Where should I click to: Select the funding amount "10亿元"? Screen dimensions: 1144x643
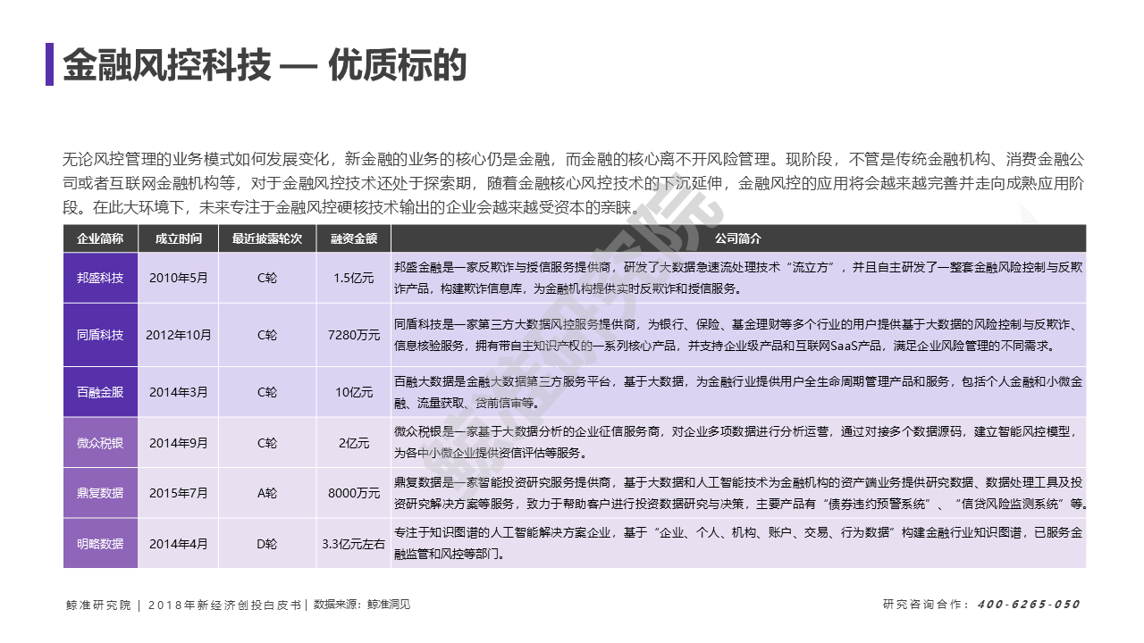pyautogui.click(x=353, y=392)
